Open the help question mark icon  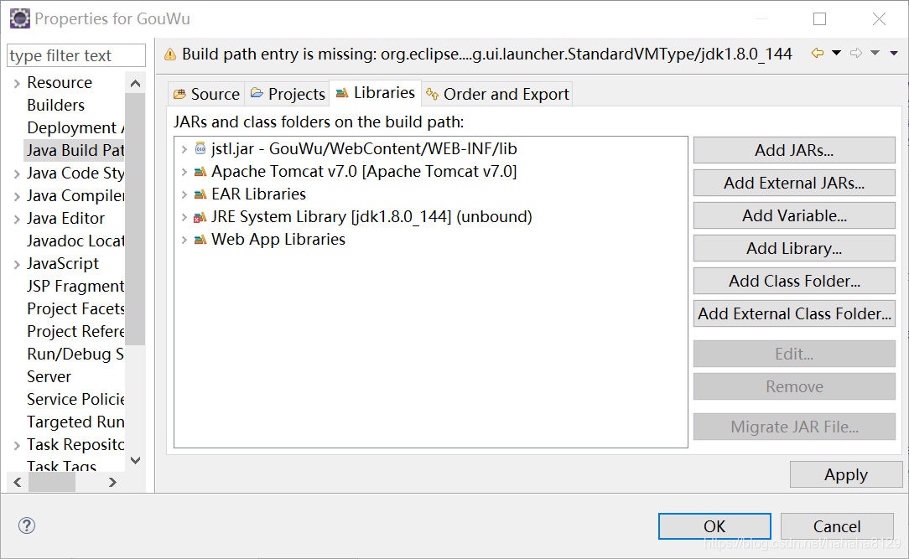click(27, 525)
